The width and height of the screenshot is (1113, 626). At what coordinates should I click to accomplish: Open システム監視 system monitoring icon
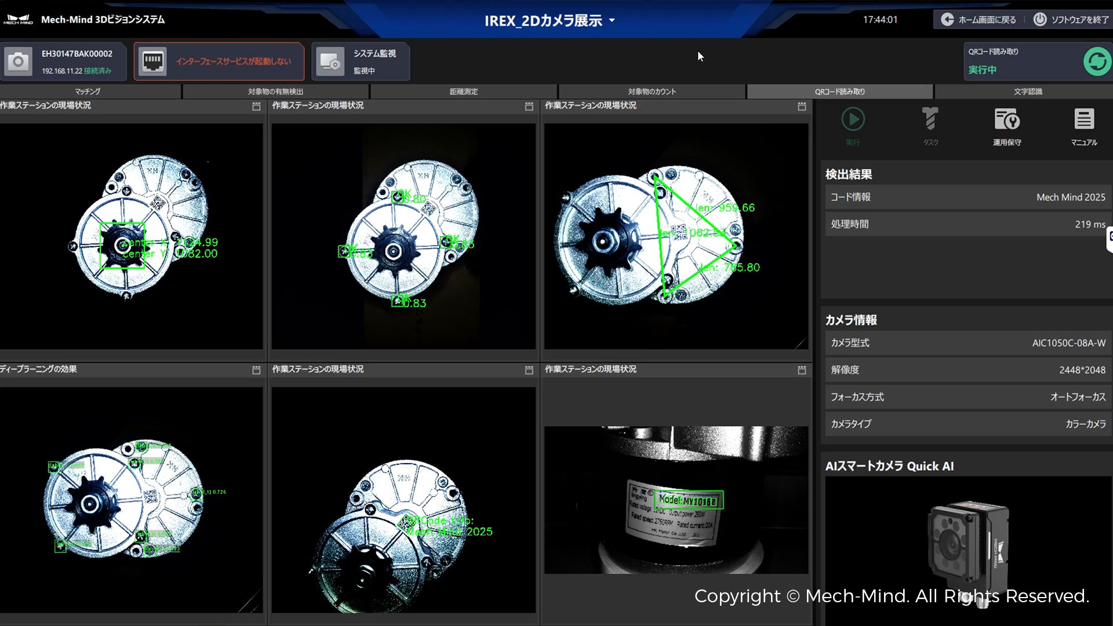(330, 61)
